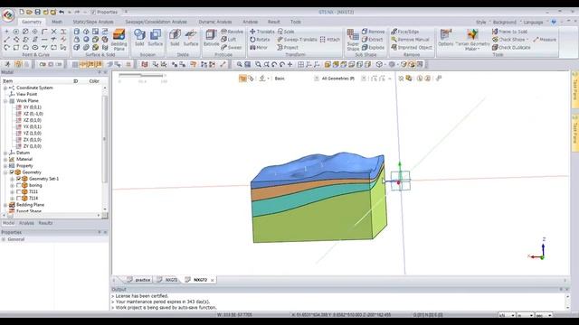Click the GTS NX application logo button

(8, 15)
